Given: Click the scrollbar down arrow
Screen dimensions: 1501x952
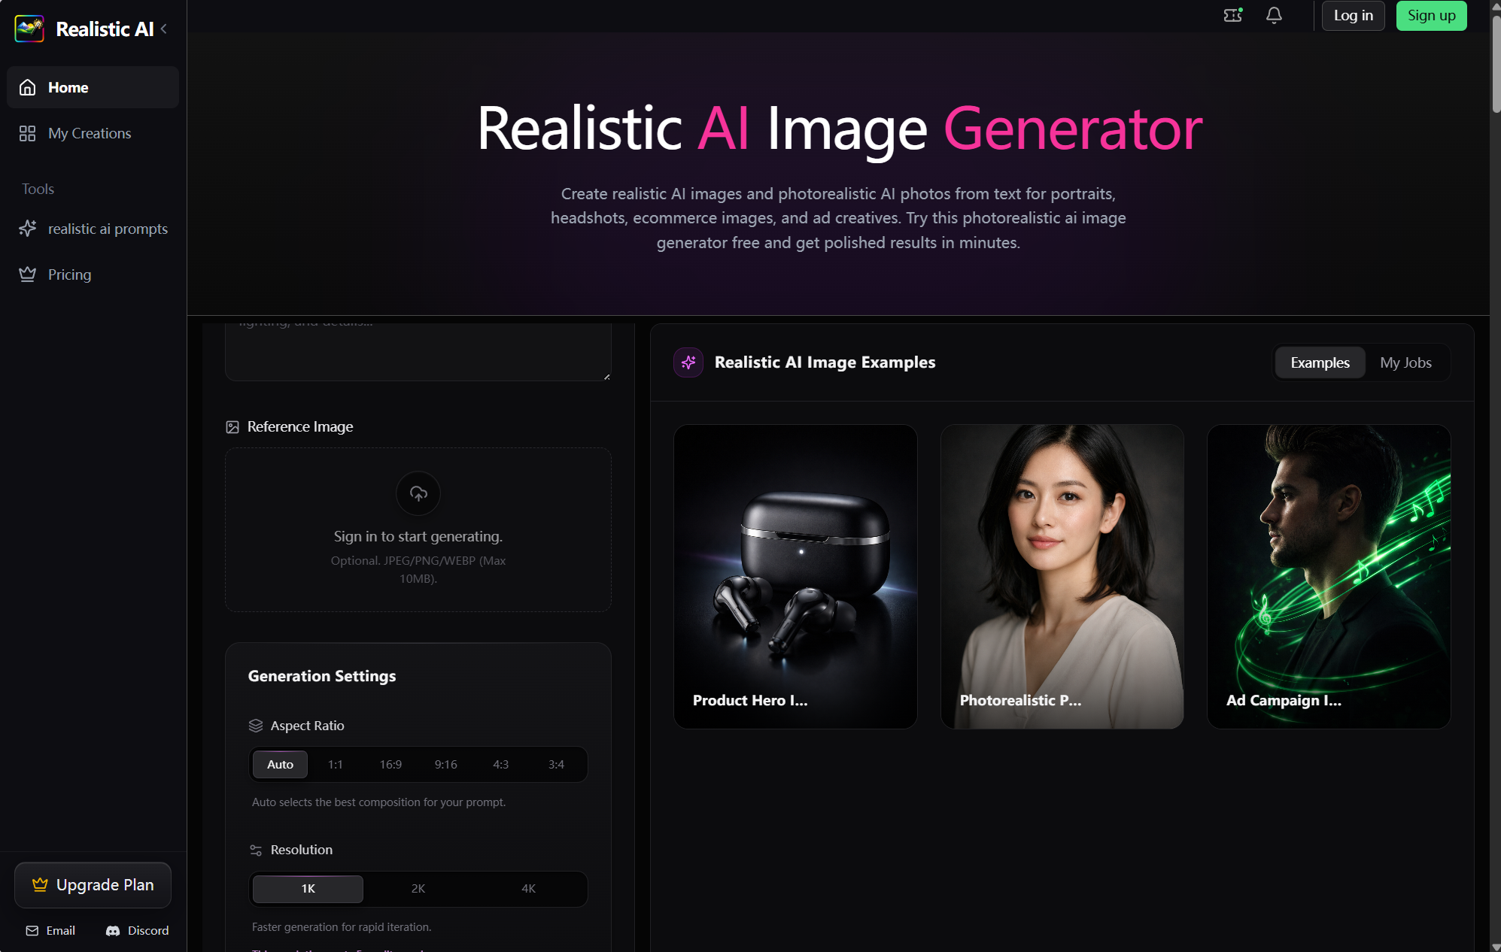Looking at the screenshot, I should point(1496,946).
